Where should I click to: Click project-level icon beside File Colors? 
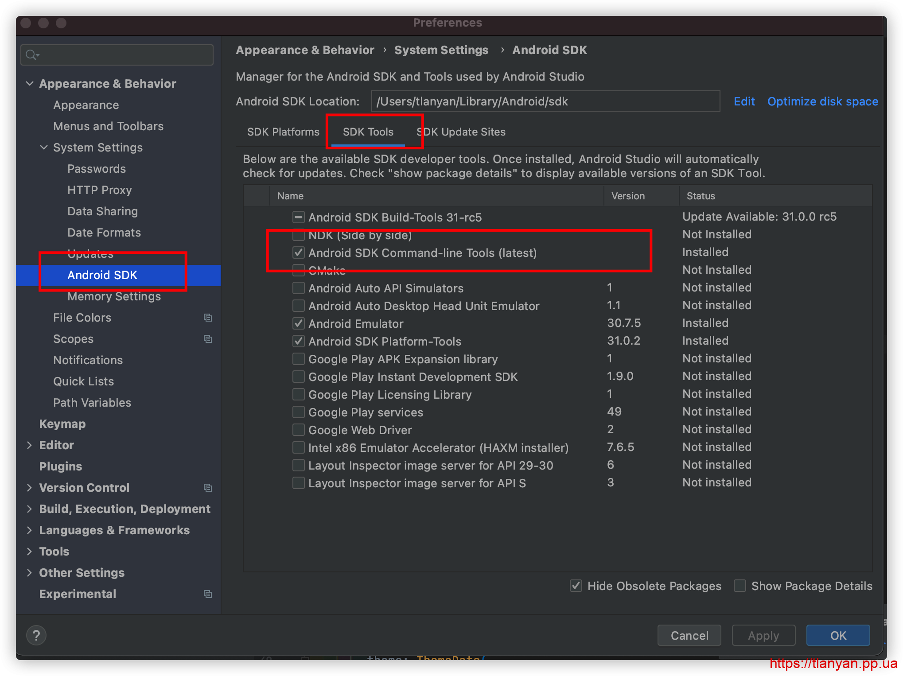207,318
